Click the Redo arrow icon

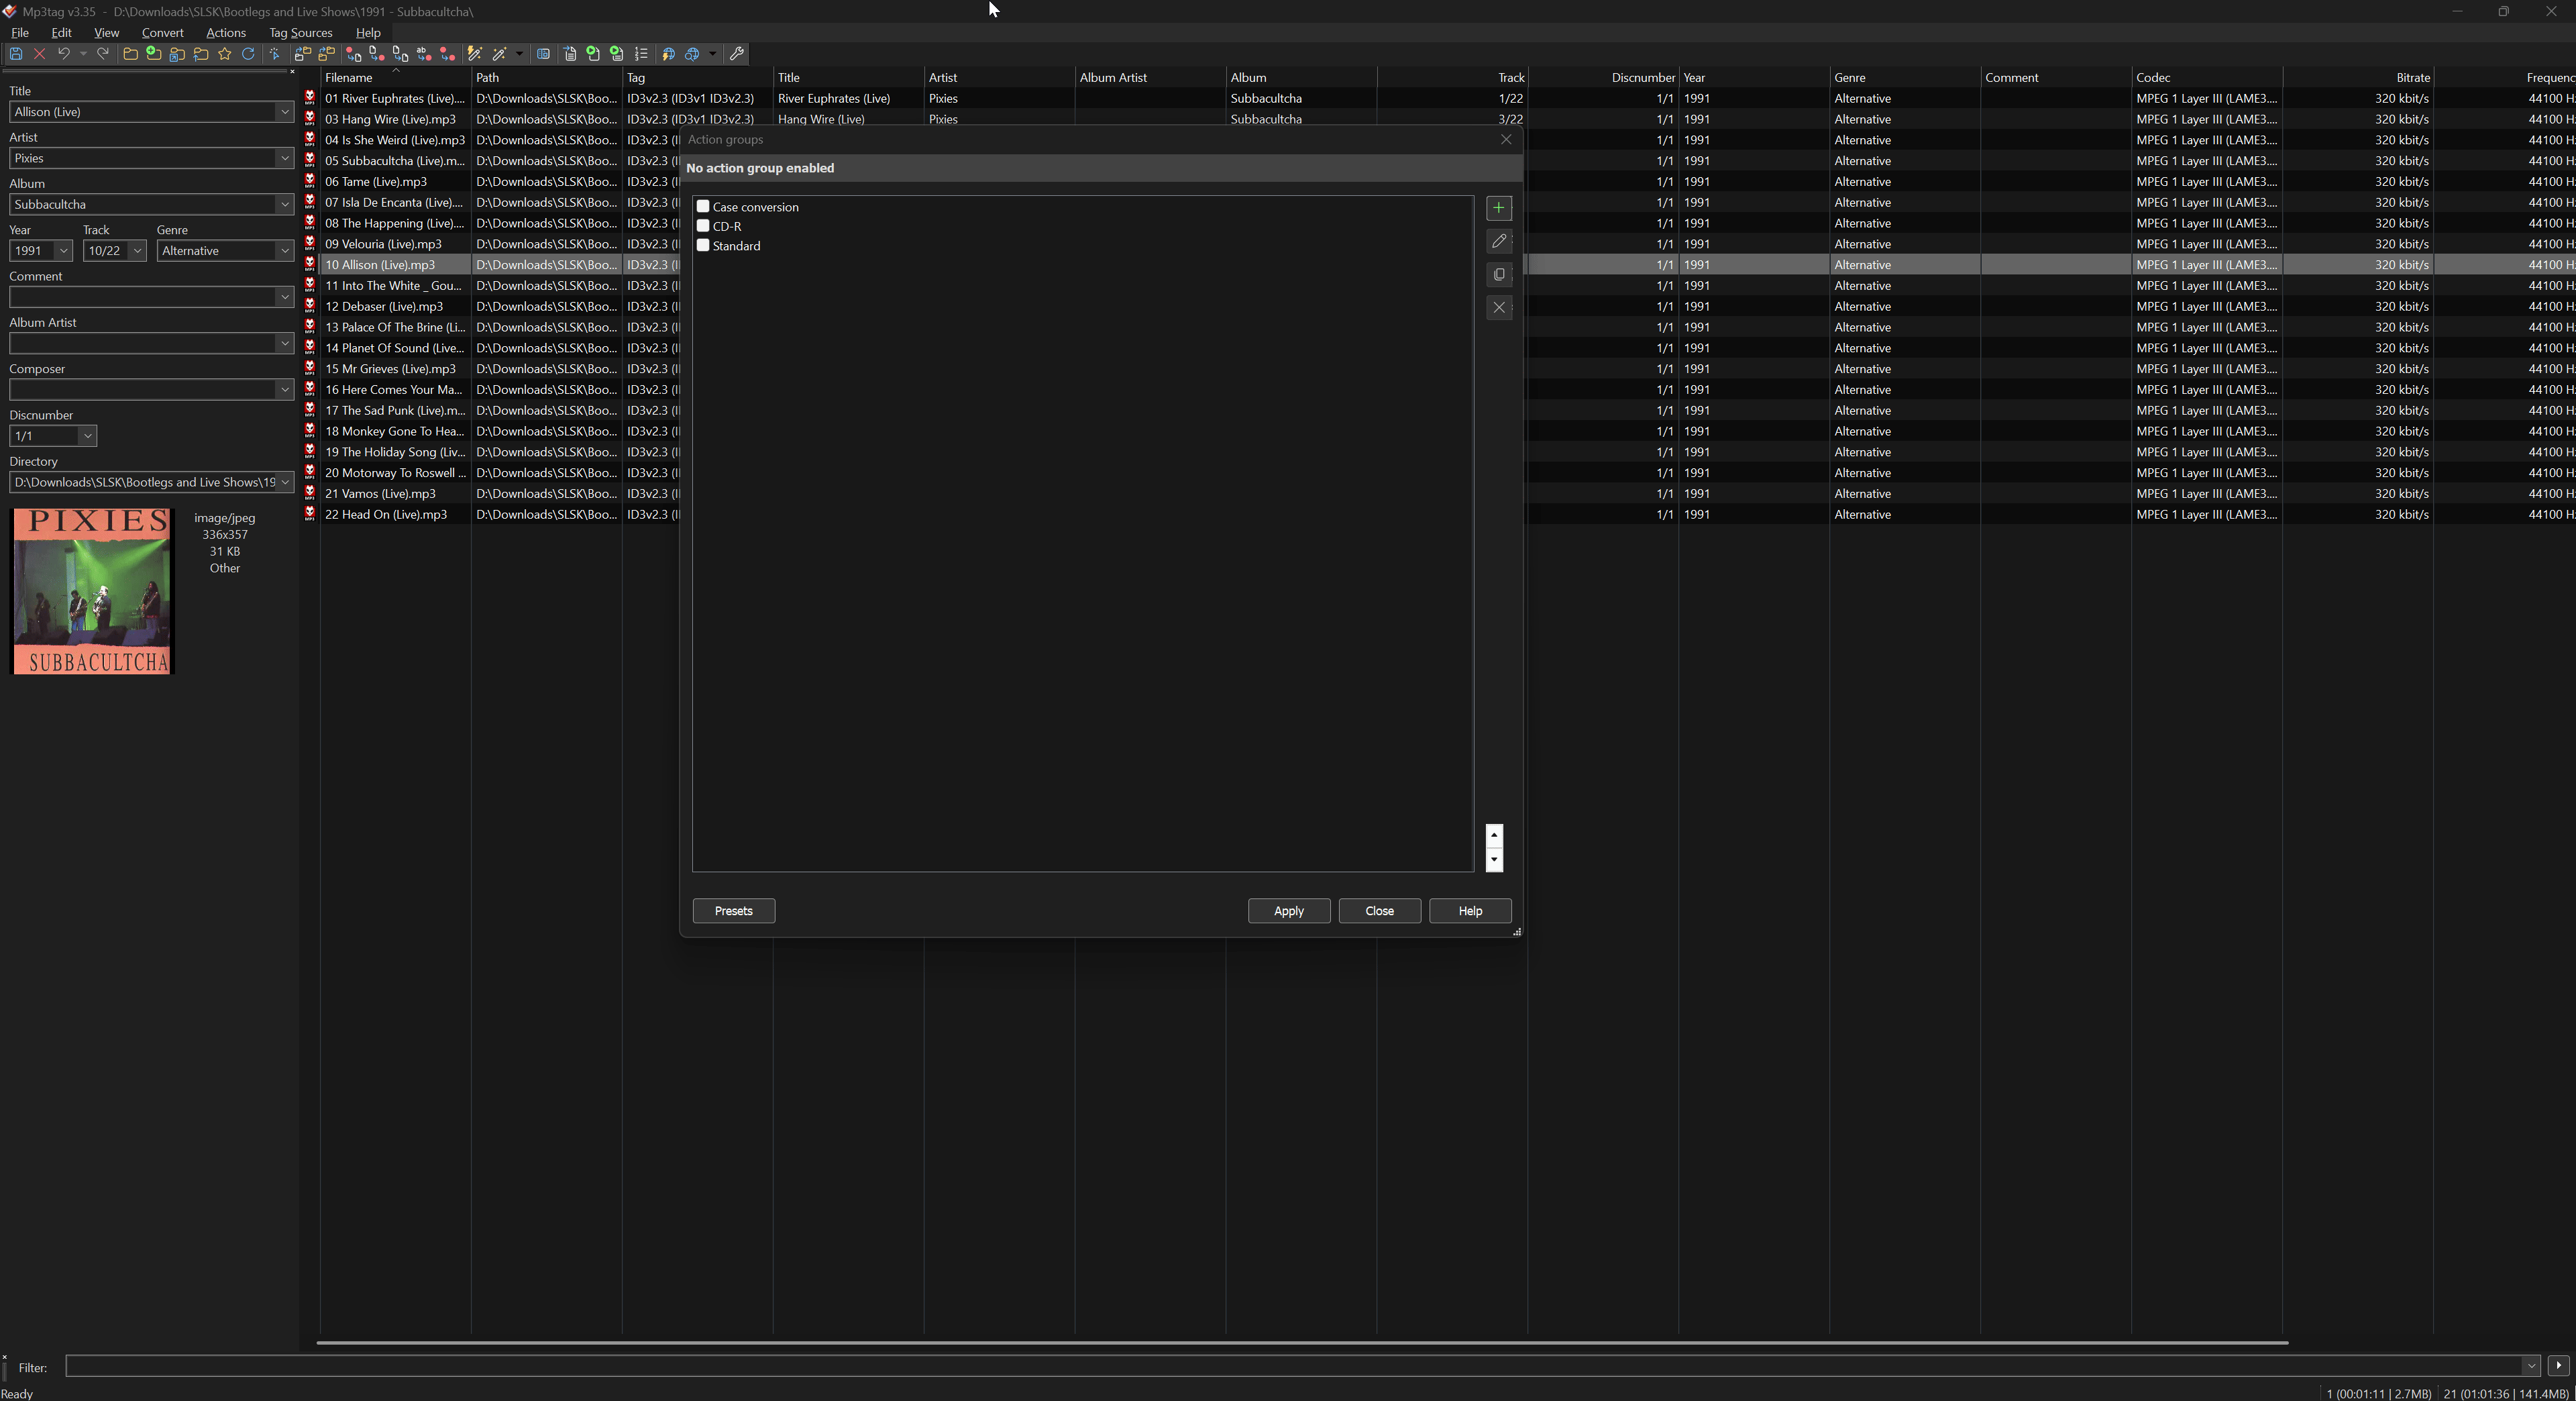[103, 54]
